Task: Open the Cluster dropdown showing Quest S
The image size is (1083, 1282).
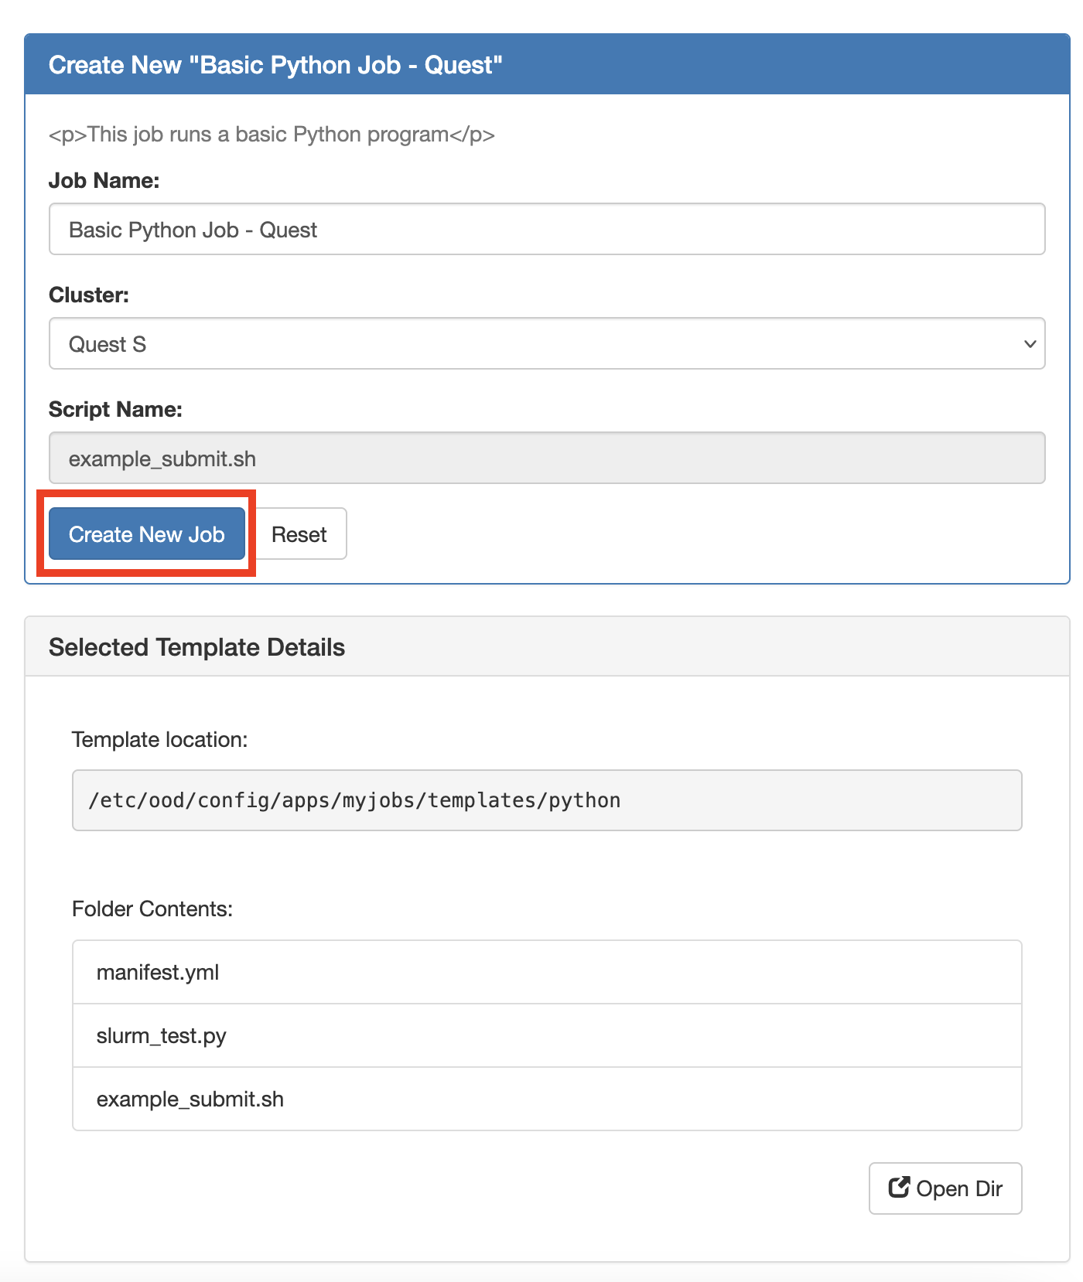Action: (x=547, y=343)
